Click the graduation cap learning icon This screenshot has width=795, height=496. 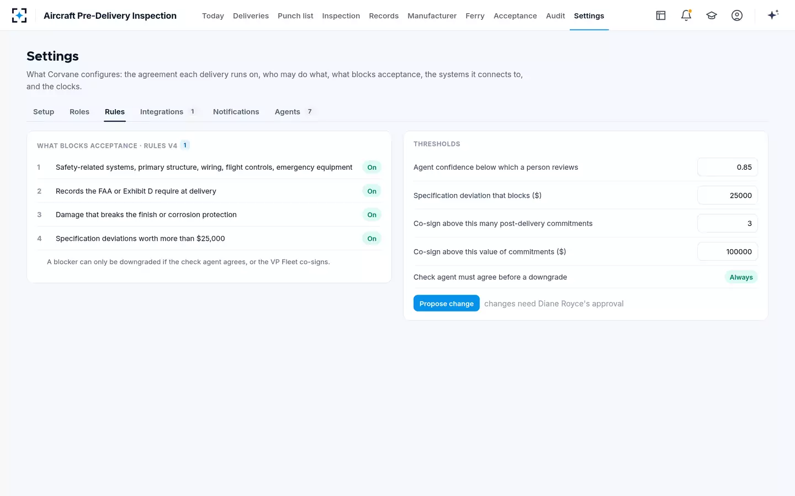[712, 15]
